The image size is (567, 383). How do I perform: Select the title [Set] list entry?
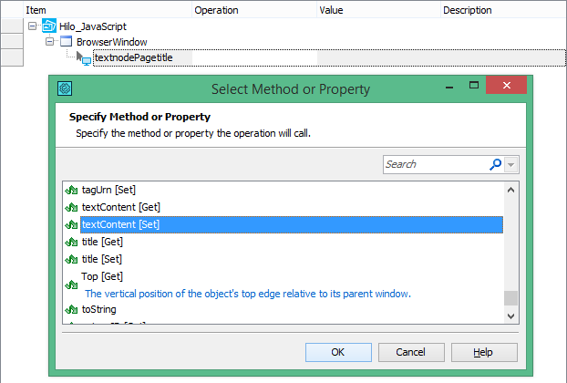click(x=102, y=259)
